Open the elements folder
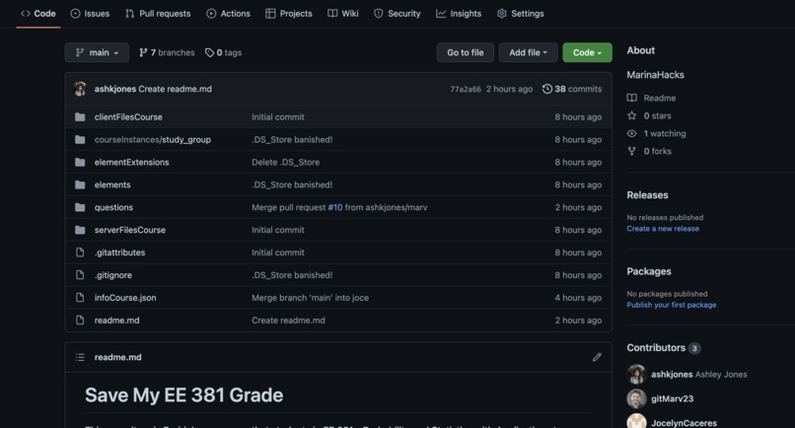This screenshot has width=795, height=428. (x=112, y=184)
